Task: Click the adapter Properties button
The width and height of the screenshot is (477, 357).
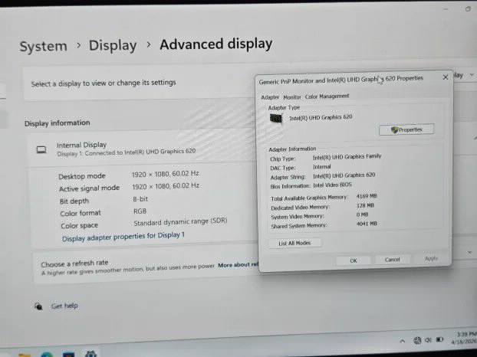Action: pyautogui.click(x=406, y=129)
